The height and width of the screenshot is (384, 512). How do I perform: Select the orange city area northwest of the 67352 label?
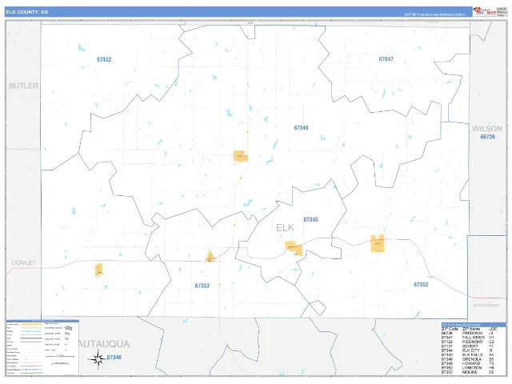[378, 243]
